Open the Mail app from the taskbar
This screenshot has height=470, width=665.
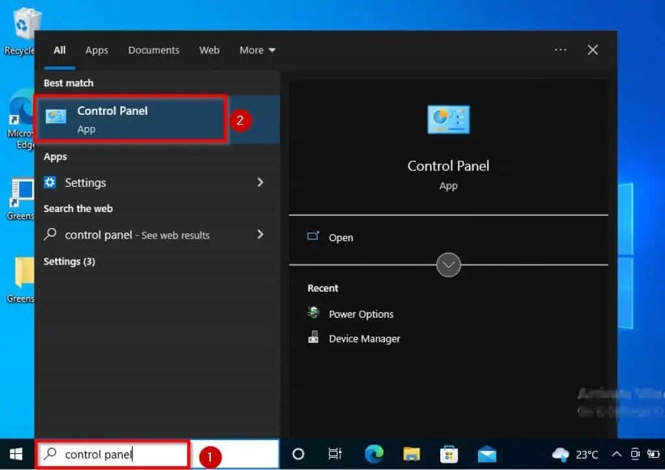[x=487, y=454]
